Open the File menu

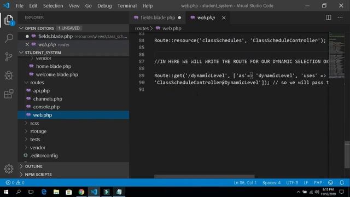click(20, 6)
